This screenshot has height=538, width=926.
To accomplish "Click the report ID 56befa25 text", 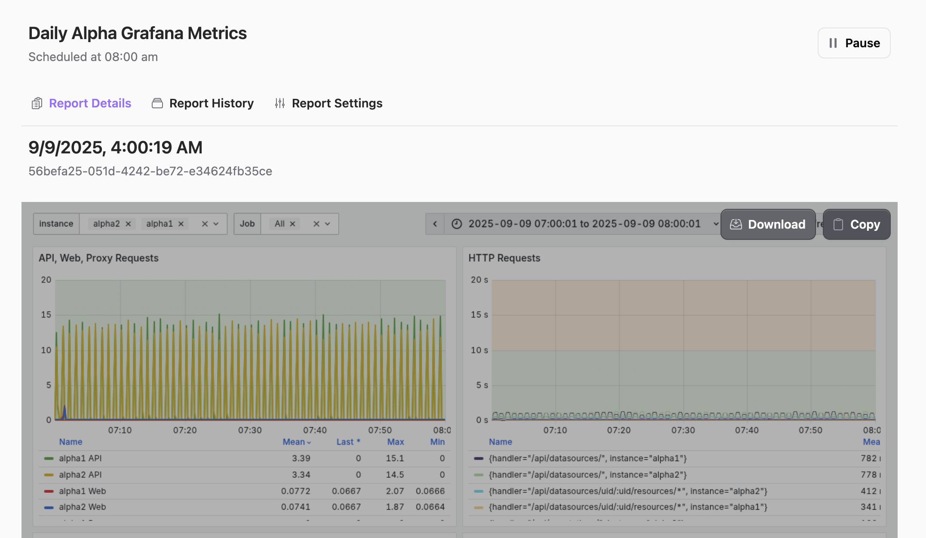I will pyautogui.click(x=150, y=171).
